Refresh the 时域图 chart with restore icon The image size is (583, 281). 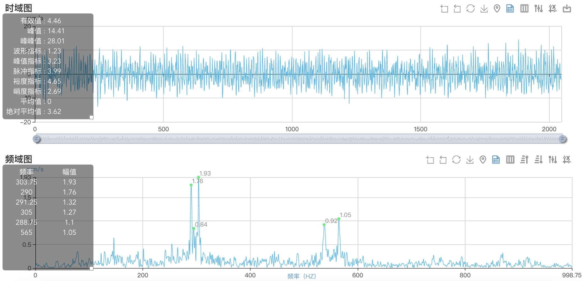pos(470,9)
